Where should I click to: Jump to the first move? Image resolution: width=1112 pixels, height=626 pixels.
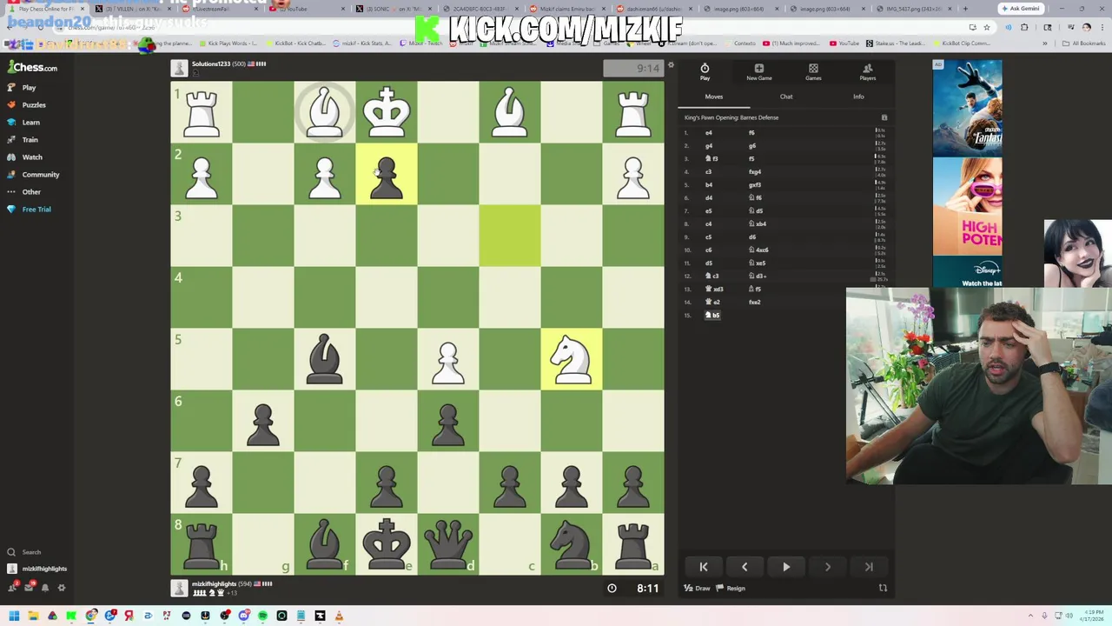704,567
